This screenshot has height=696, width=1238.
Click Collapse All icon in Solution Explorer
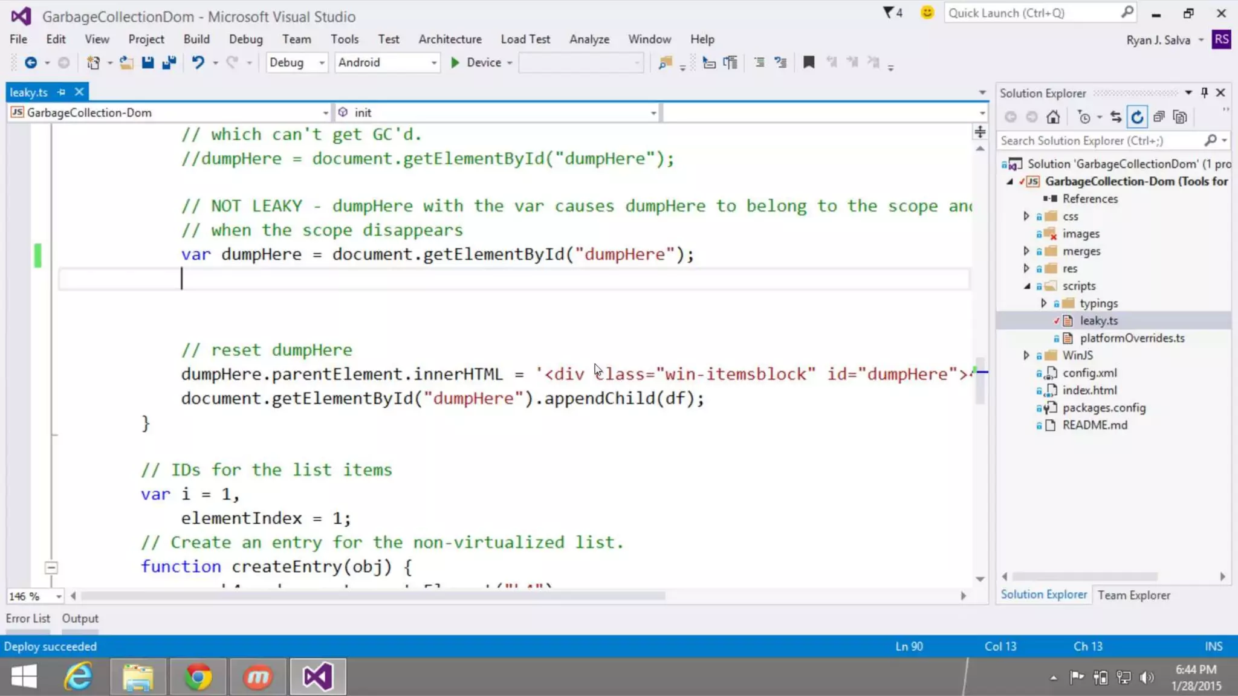pos(1158,117)
